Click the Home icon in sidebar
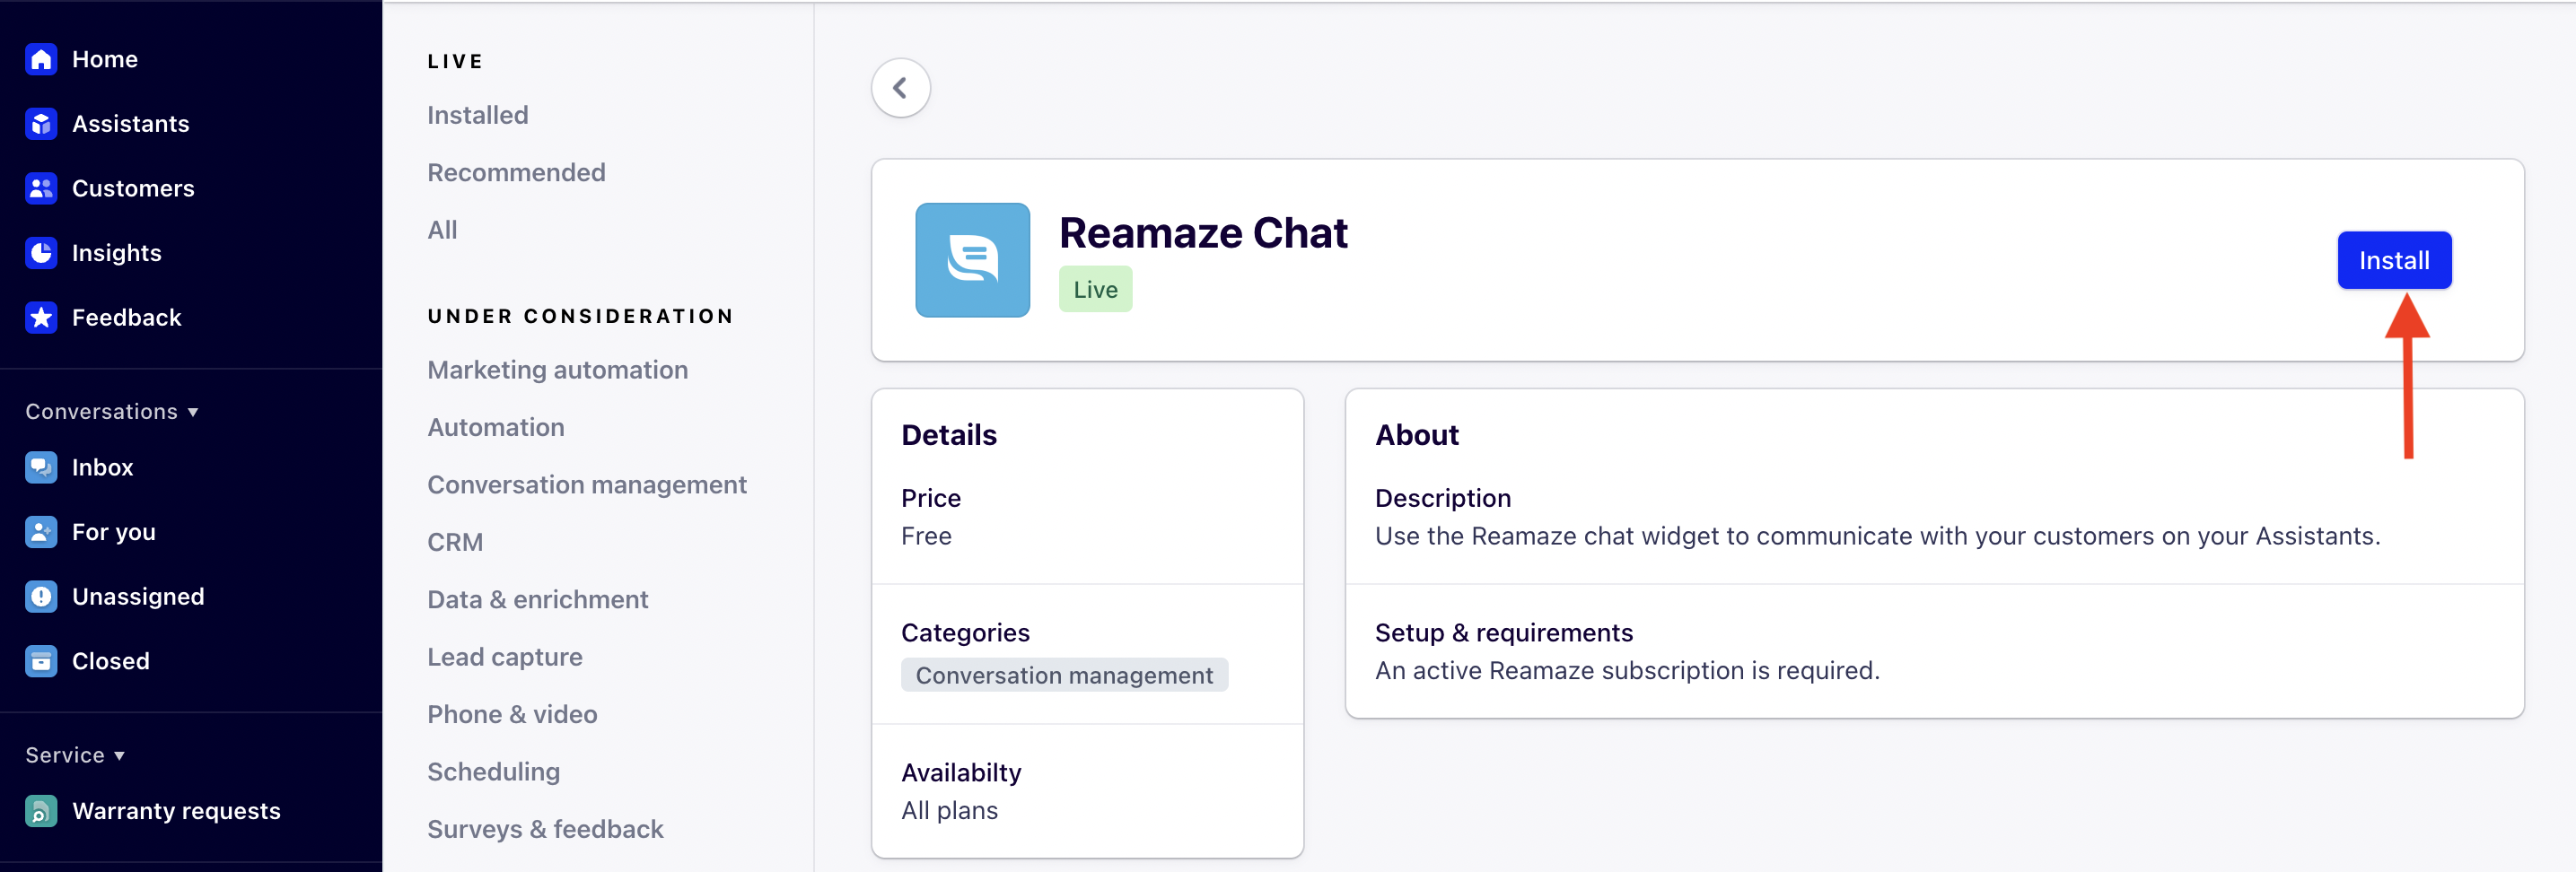The width and height of the screenshot is (2576, 872). coord(41,59)
